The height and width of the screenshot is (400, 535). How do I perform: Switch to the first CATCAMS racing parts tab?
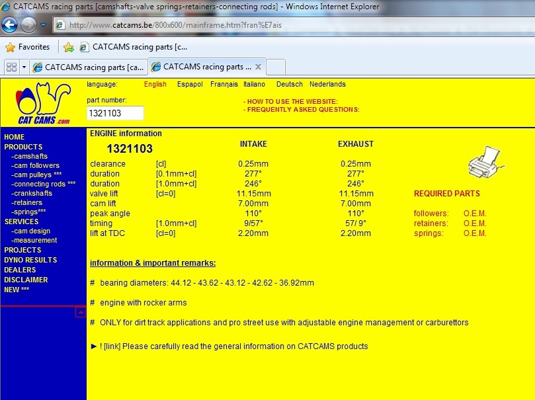[89, 67]
